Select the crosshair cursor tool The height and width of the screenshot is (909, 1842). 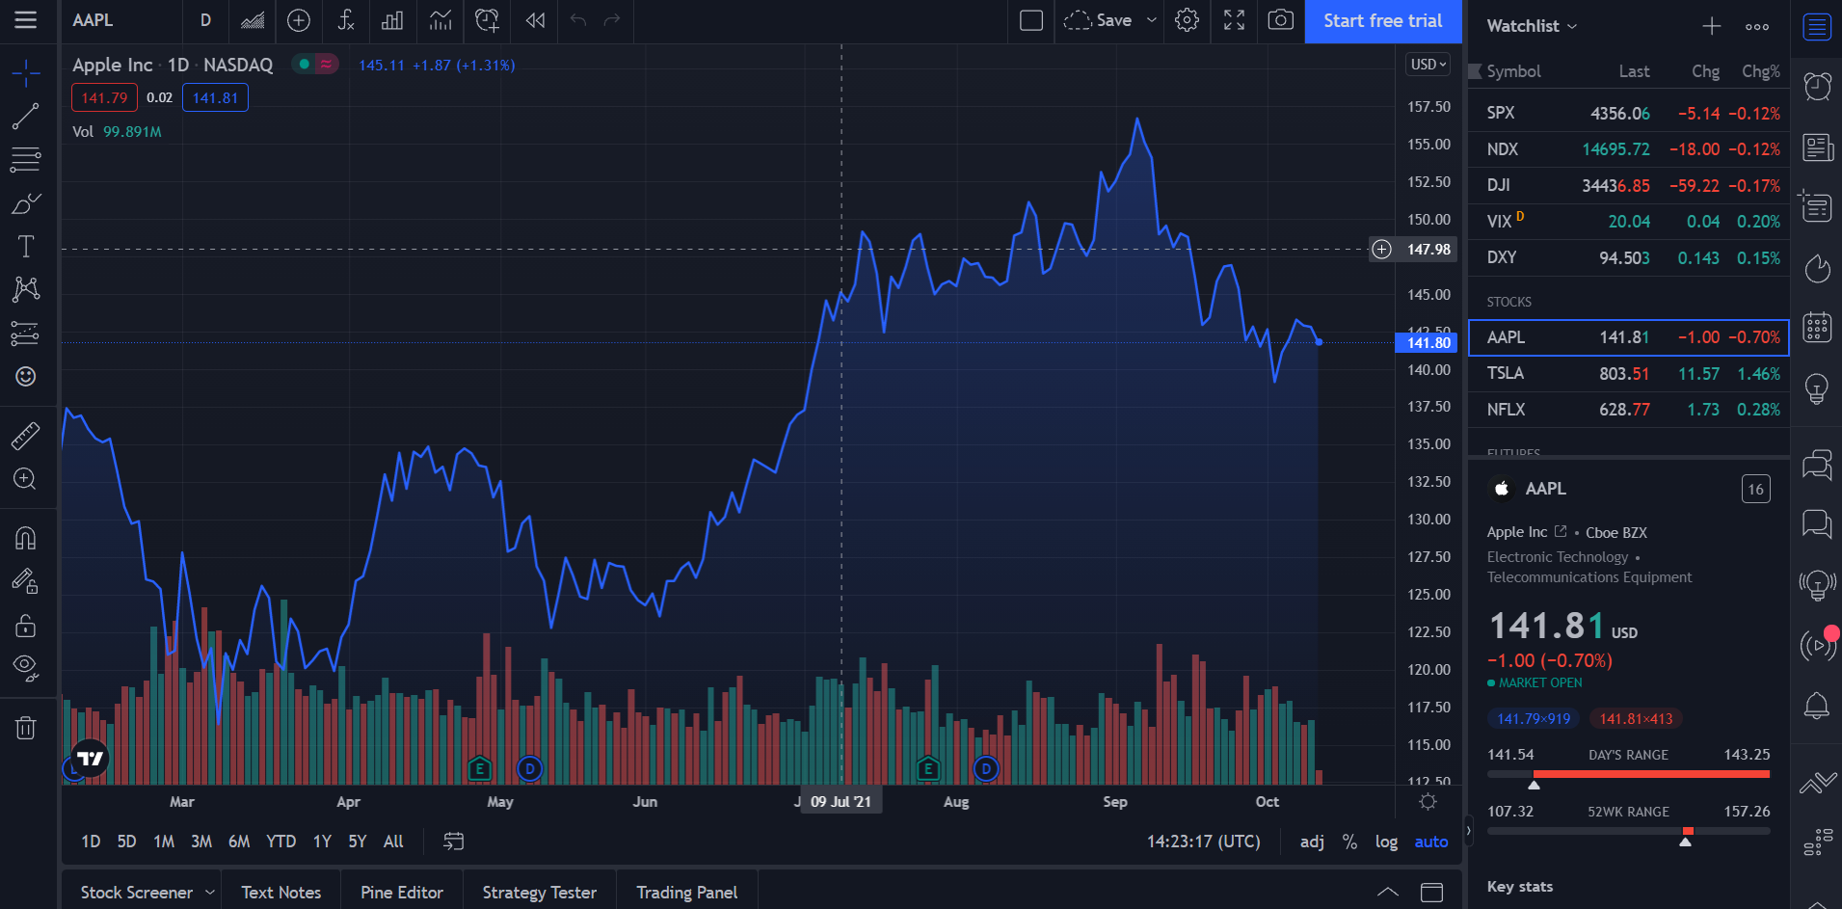[26, 73]
